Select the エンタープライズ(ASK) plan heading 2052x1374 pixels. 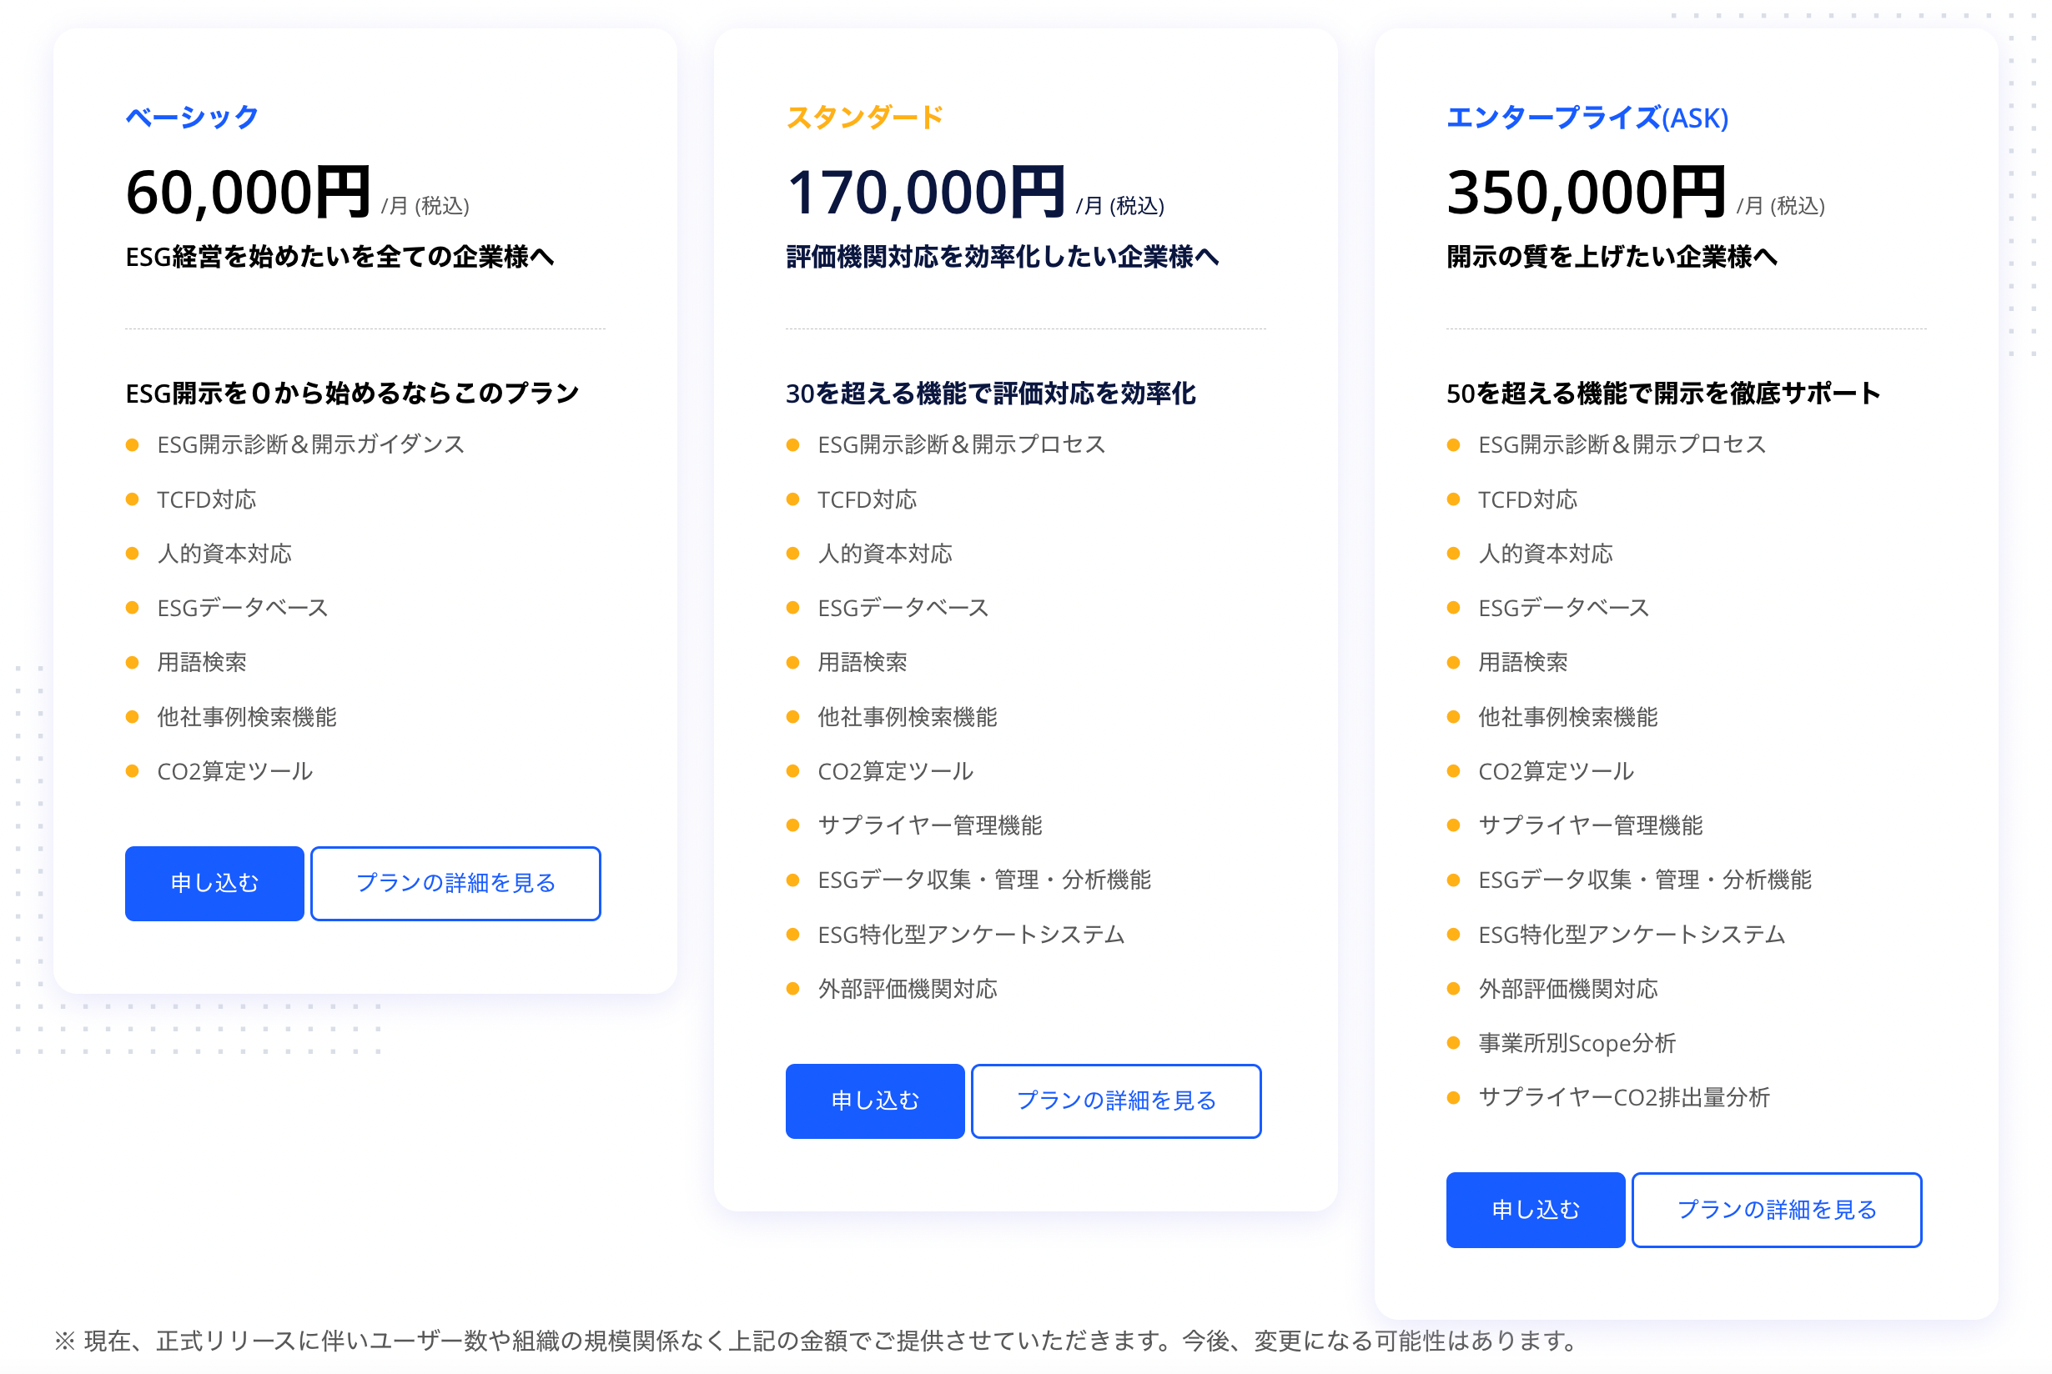pyautogui.click(x=1587, y=118)
